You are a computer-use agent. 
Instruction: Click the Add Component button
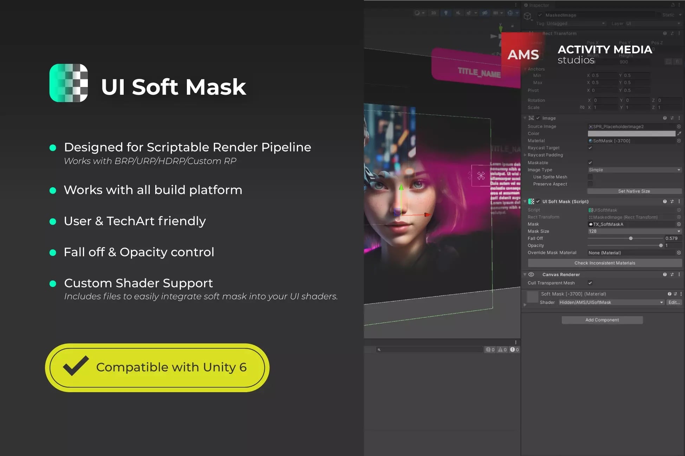coord(602,320)
